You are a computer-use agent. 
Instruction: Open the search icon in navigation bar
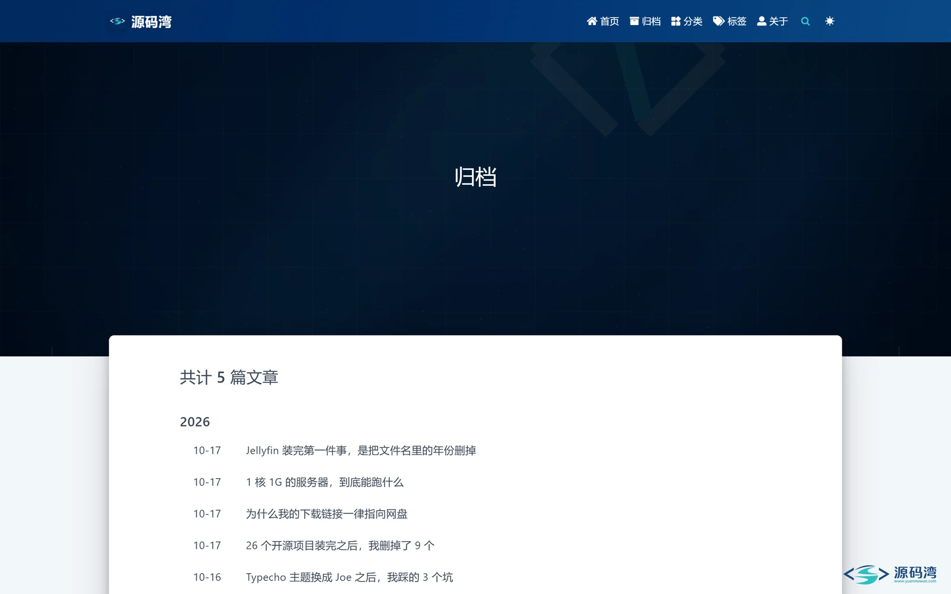click(x=805, y=21)
